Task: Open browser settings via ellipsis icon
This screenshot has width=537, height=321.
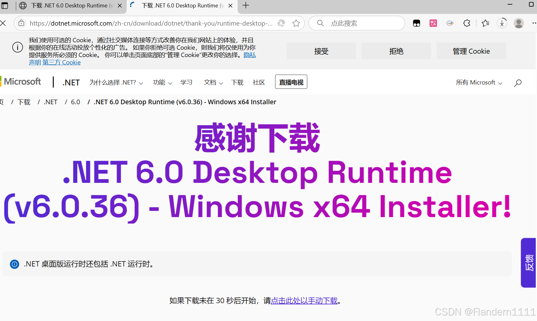Action: tap(534, 23)
